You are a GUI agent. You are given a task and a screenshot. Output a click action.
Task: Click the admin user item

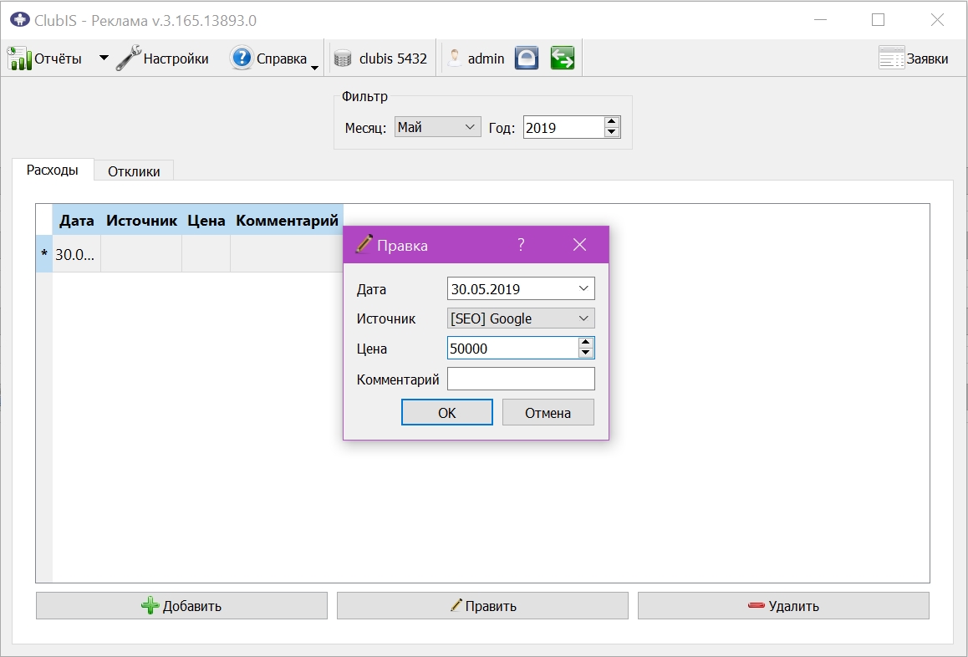[476, 59]
